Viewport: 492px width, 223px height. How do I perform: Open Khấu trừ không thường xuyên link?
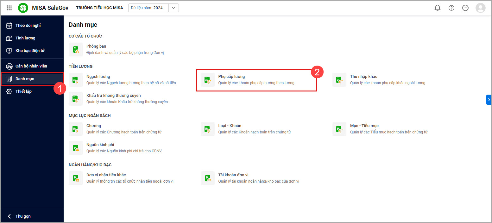pyautogui.click(x=113, y=96)
